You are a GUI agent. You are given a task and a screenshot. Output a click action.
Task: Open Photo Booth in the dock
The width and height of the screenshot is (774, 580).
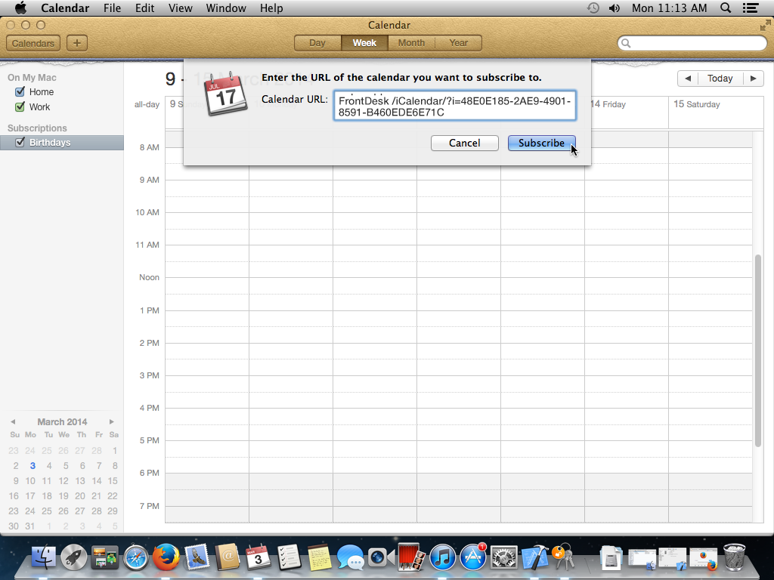tap(411, 557)
